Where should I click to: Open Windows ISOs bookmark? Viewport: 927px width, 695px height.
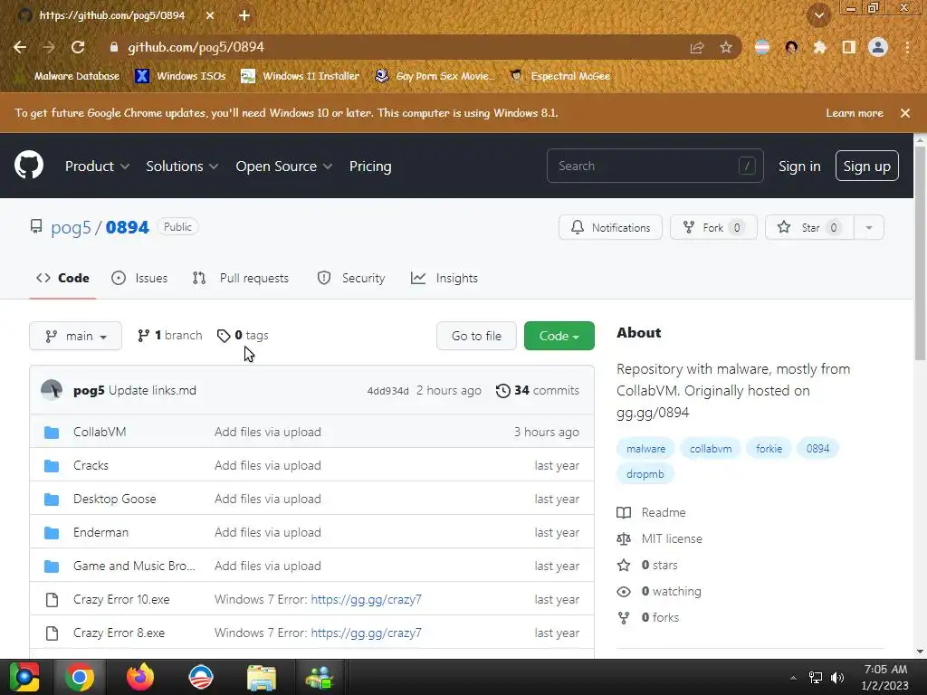coord(181,76)
